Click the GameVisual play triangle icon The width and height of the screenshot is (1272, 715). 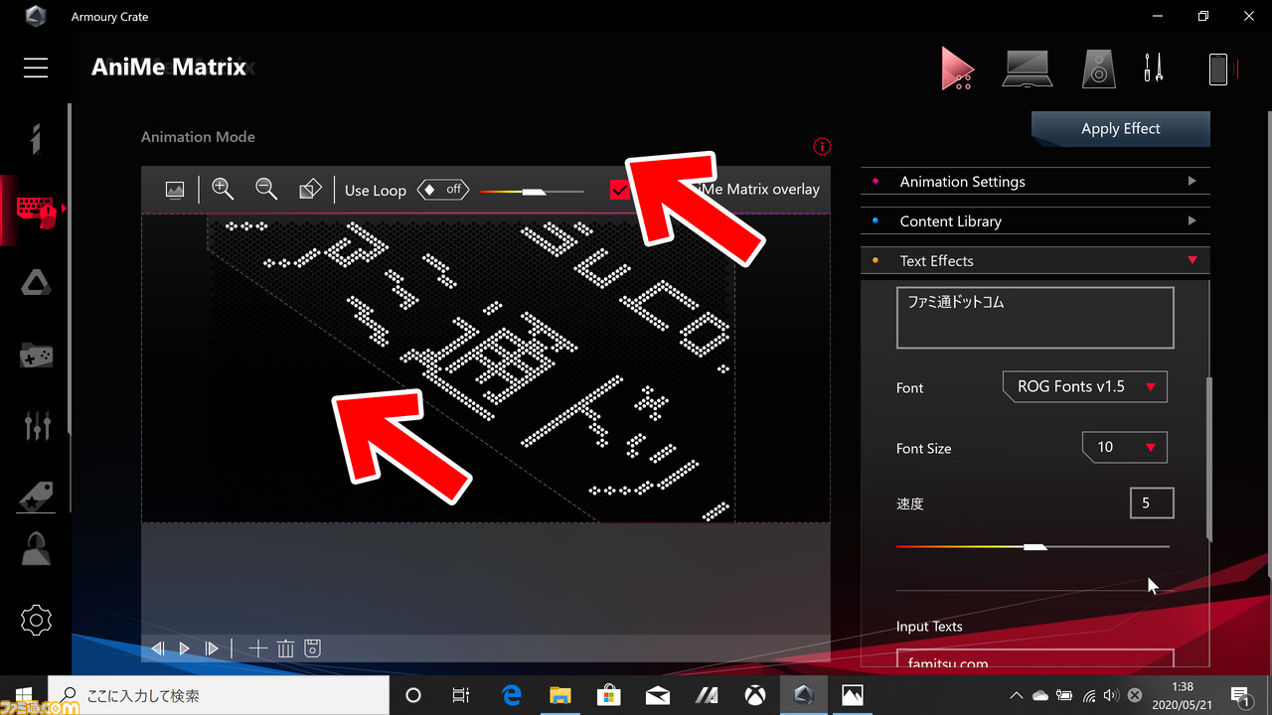[x=957, y=69]
